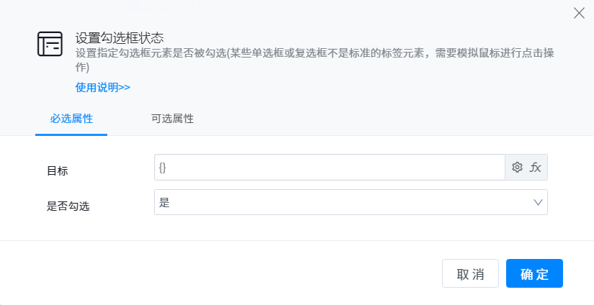Open the fx expression editor icon
Image resolution: width=594 pixels, height=305 pixels.
(535, 168)
